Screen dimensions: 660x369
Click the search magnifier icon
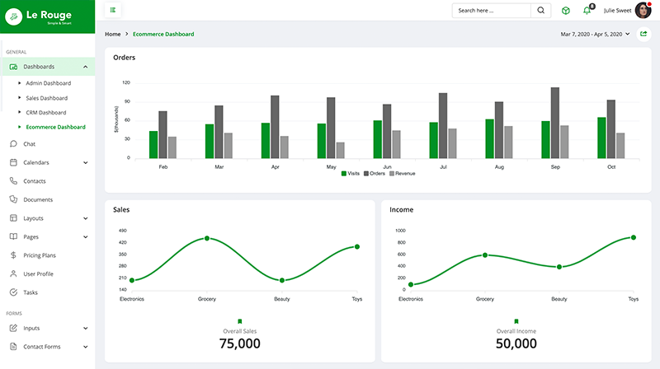click(541, 11)
